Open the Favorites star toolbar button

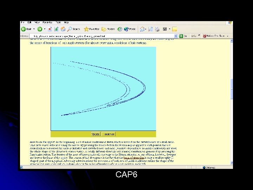(x=91, y=29)
